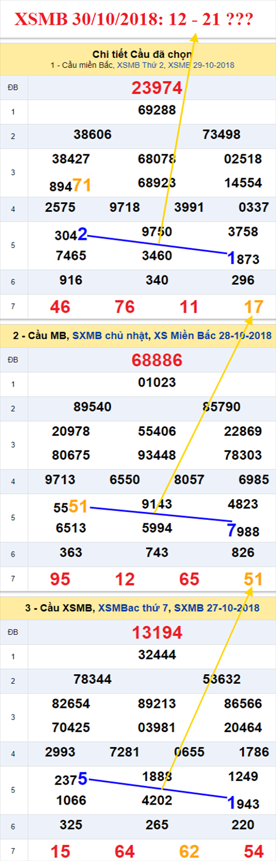Click orange seventh prize number 17
The image size is (276, 861).
[x=254, y=307]
